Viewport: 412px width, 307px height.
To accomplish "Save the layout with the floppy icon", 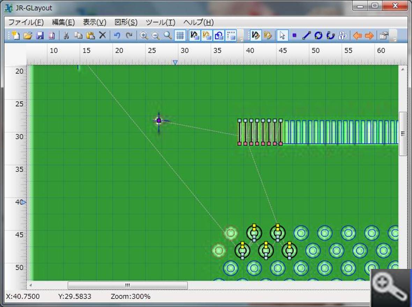I will pos(40,35).
